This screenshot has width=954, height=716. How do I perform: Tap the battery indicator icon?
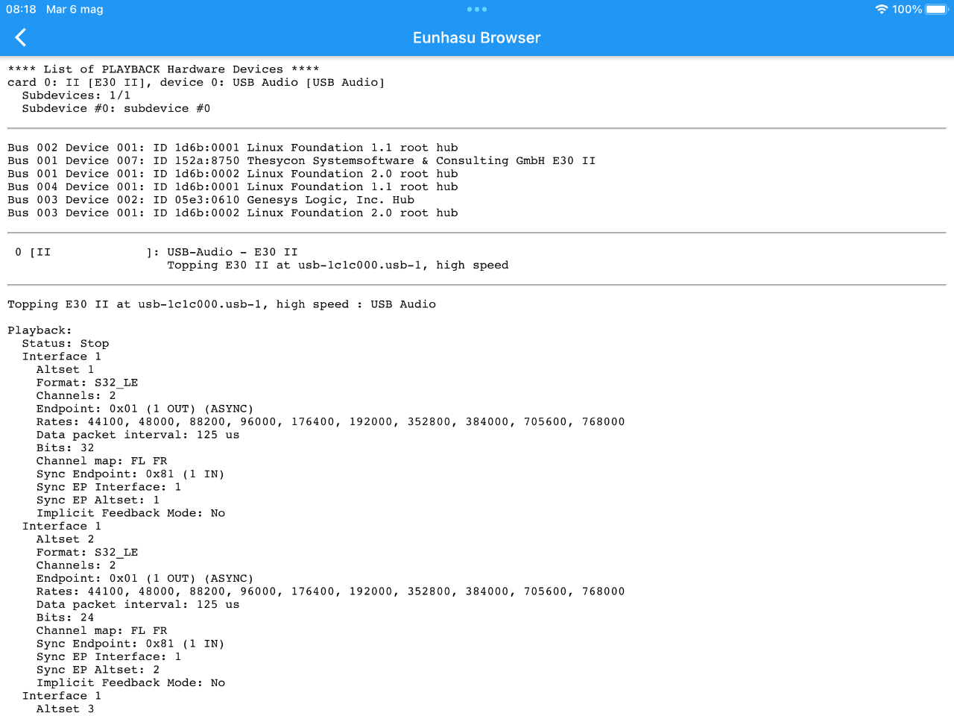(936, 10)
